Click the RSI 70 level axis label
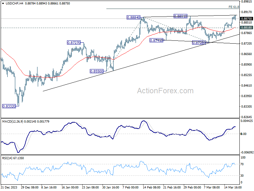 [242, 164]
